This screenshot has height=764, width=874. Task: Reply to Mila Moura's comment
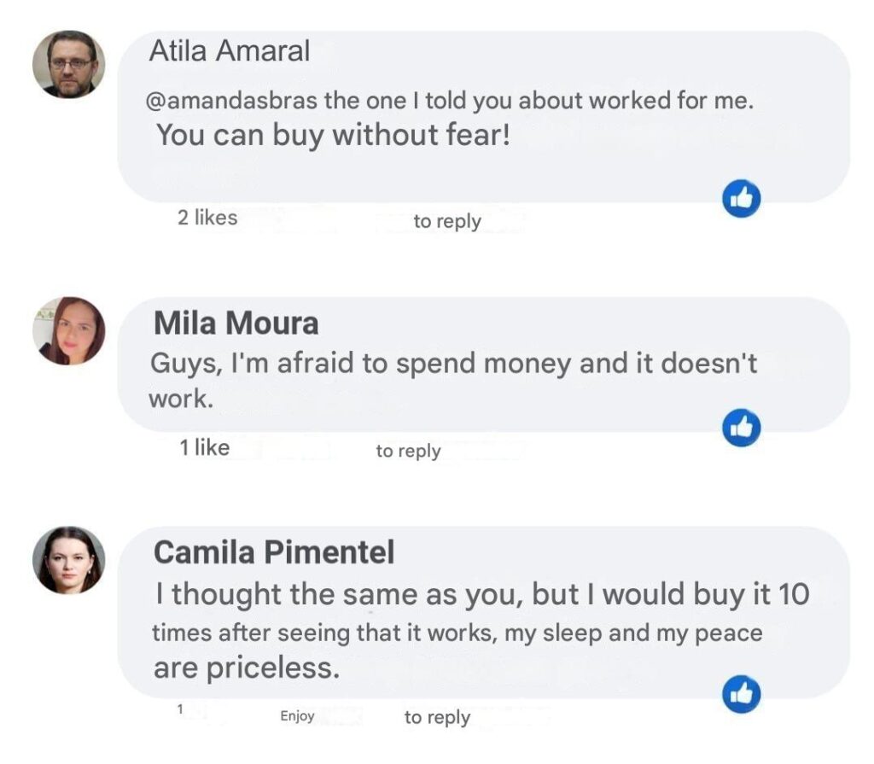tap(408, 451)
